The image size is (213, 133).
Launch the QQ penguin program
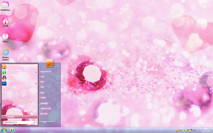click(x=20, y=78)
